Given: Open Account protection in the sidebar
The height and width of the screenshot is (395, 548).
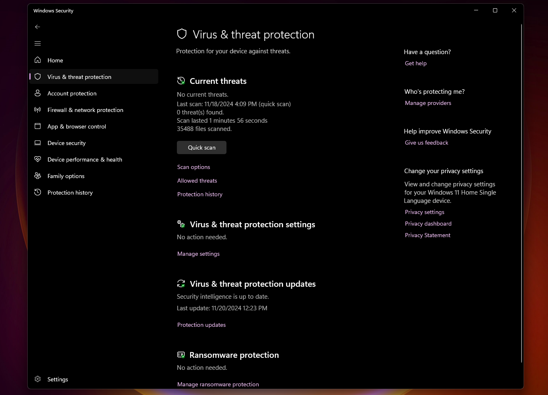Looking at the screenshot, I should [94, 93].
